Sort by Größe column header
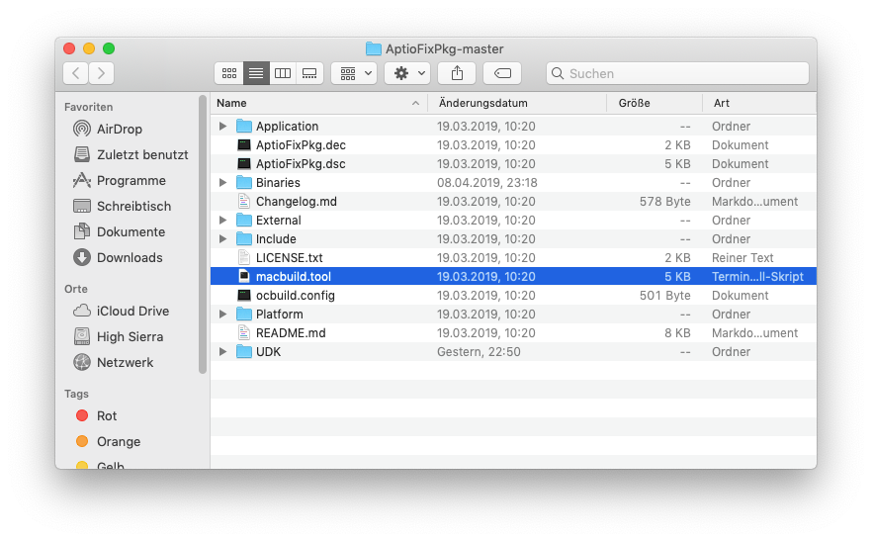 coord(654,103)
